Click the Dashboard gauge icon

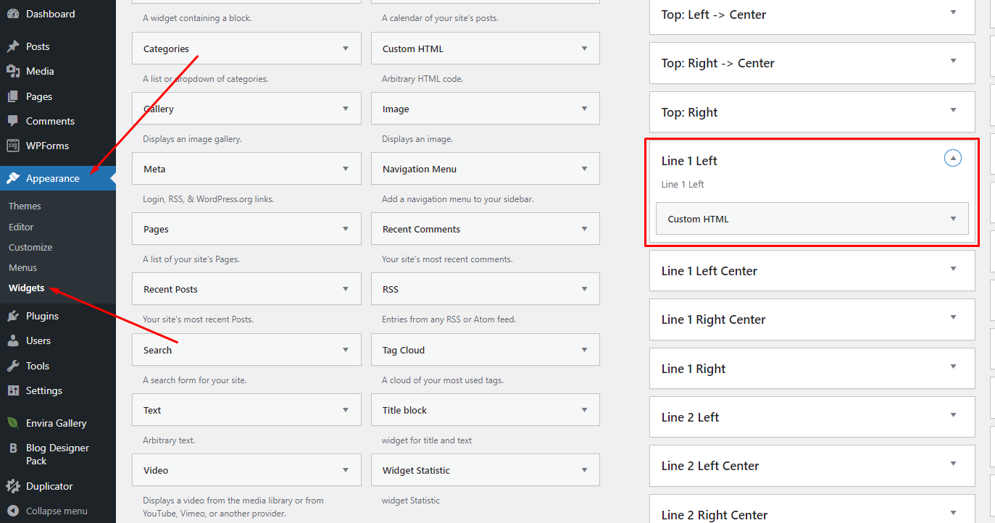pos(13,14)
